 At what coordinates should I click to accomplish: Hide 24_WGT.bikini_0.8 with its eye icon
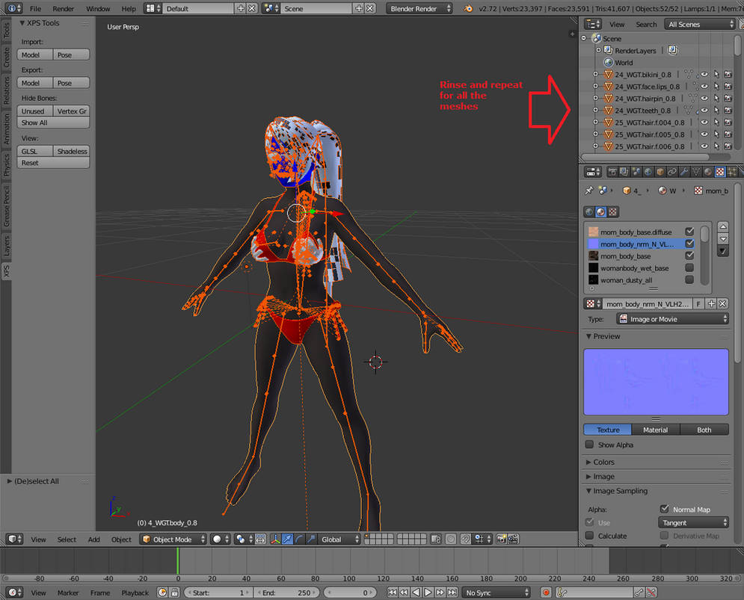pyautogui.click(x=704, y=75)
